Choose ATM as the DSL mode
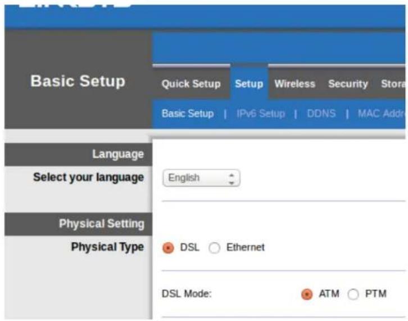The height and width of the screenshot is (321, 408). (x=307, y=294)
